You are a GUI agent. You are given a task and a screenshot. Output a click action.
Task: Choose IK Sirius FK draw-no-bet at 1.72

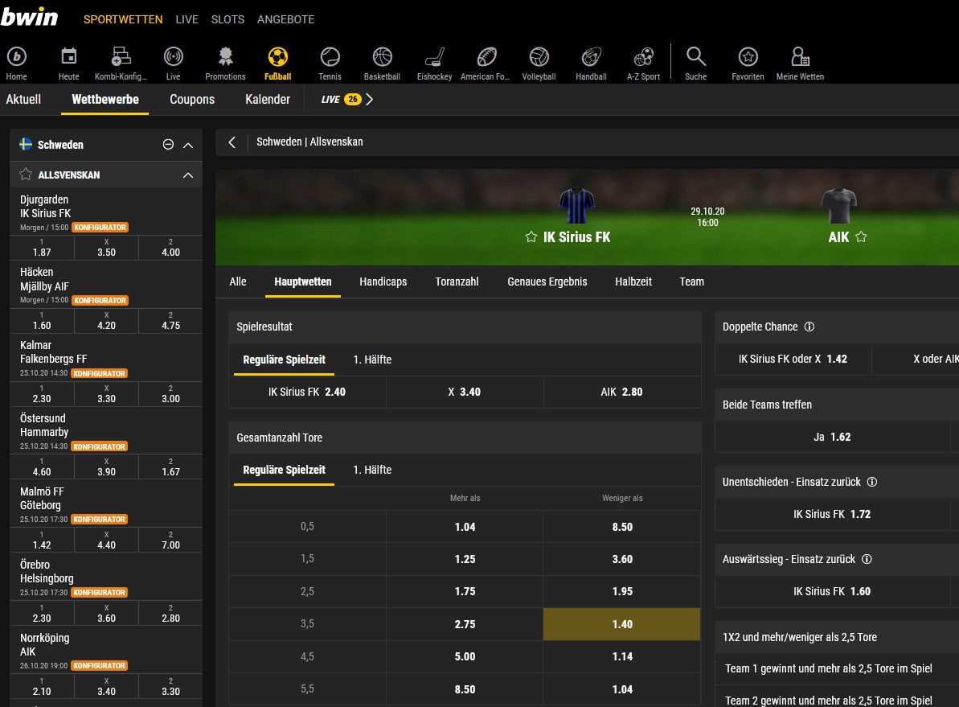(833, 514)
